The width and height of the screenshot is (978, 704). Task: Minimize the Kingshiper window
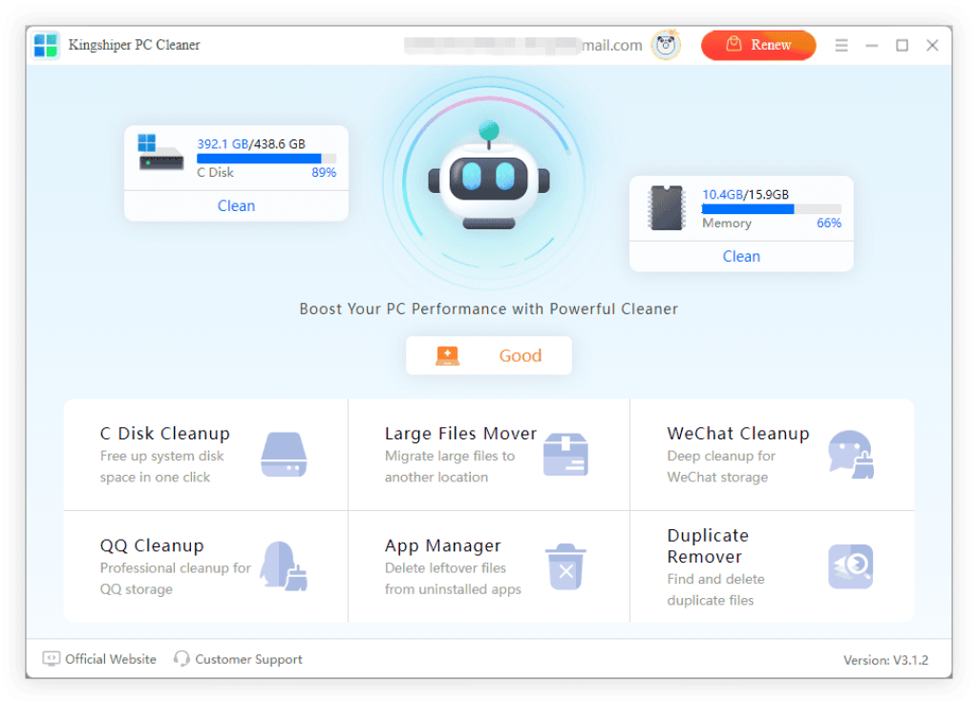(x=871, y=46)
